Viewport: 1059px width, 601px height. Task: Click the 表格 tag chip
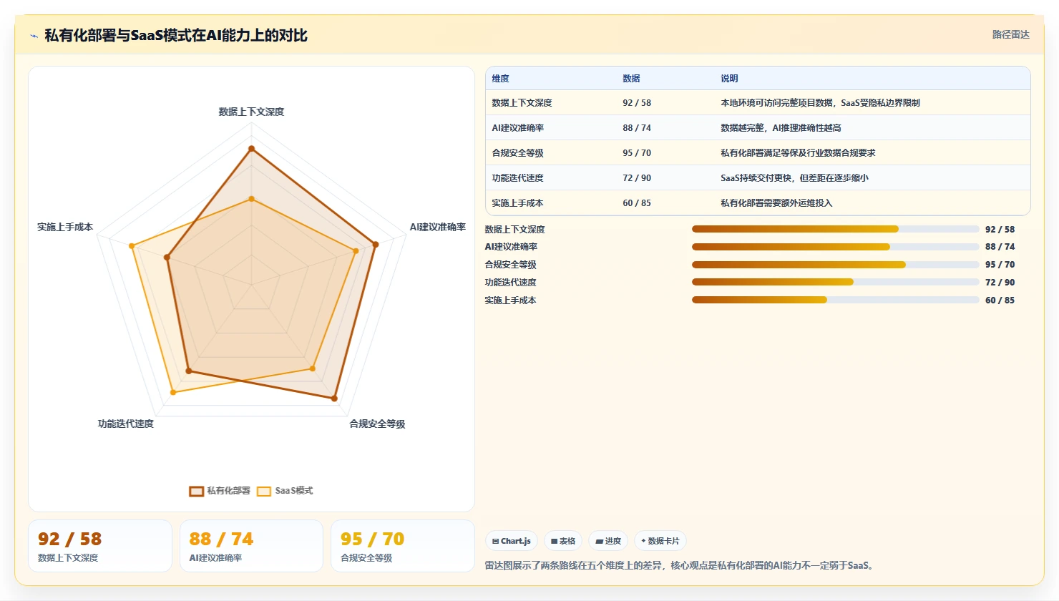[563, 541]
